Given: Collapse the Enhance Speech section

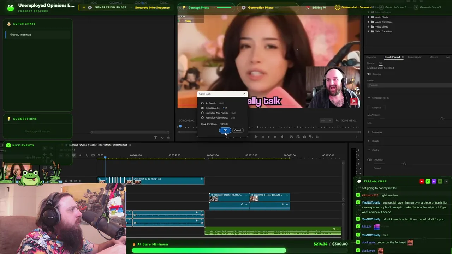Looking at the screenshot, I should click(x=369, y=98).
